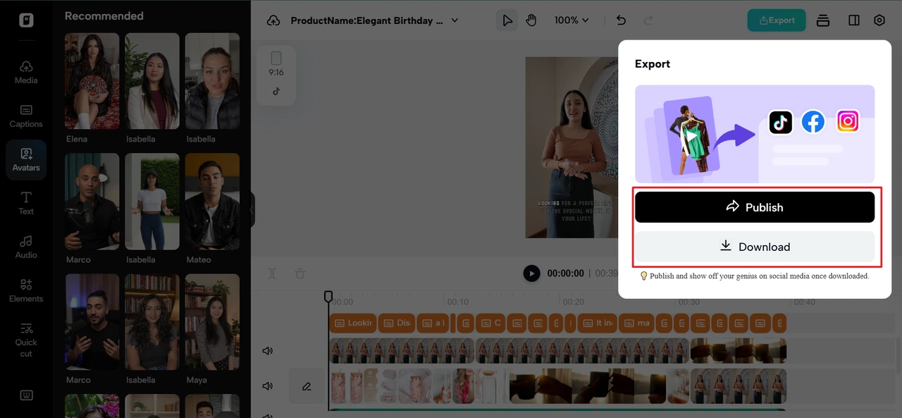
Task: Select the Text tool in sidebar
Action: 26,203
